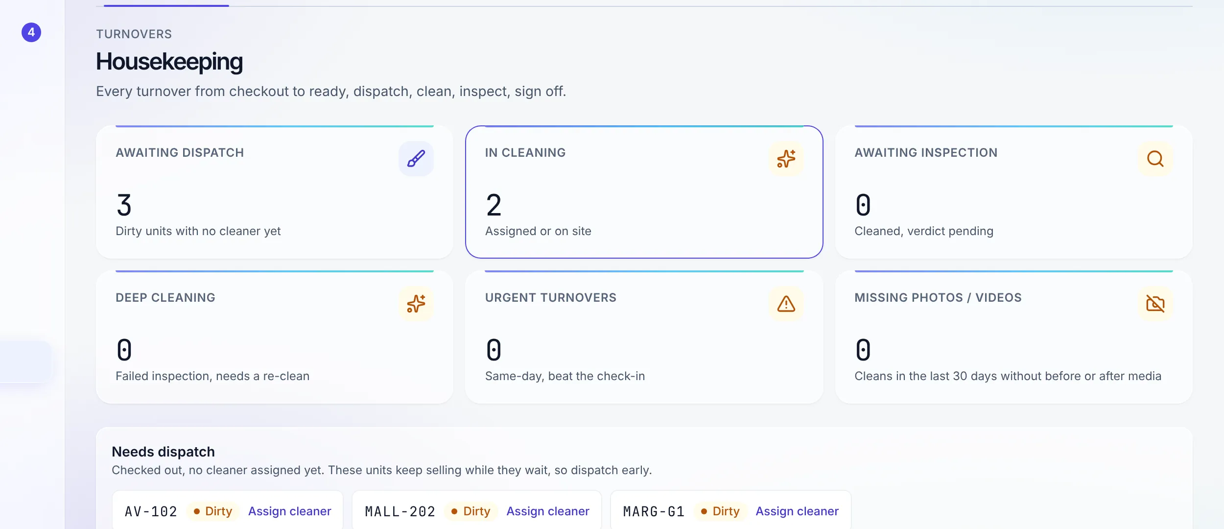This screenshot has height=529, width=1224.
Task: Click the sparkle icon on In Cleaning card
Action: pos(786,159)
